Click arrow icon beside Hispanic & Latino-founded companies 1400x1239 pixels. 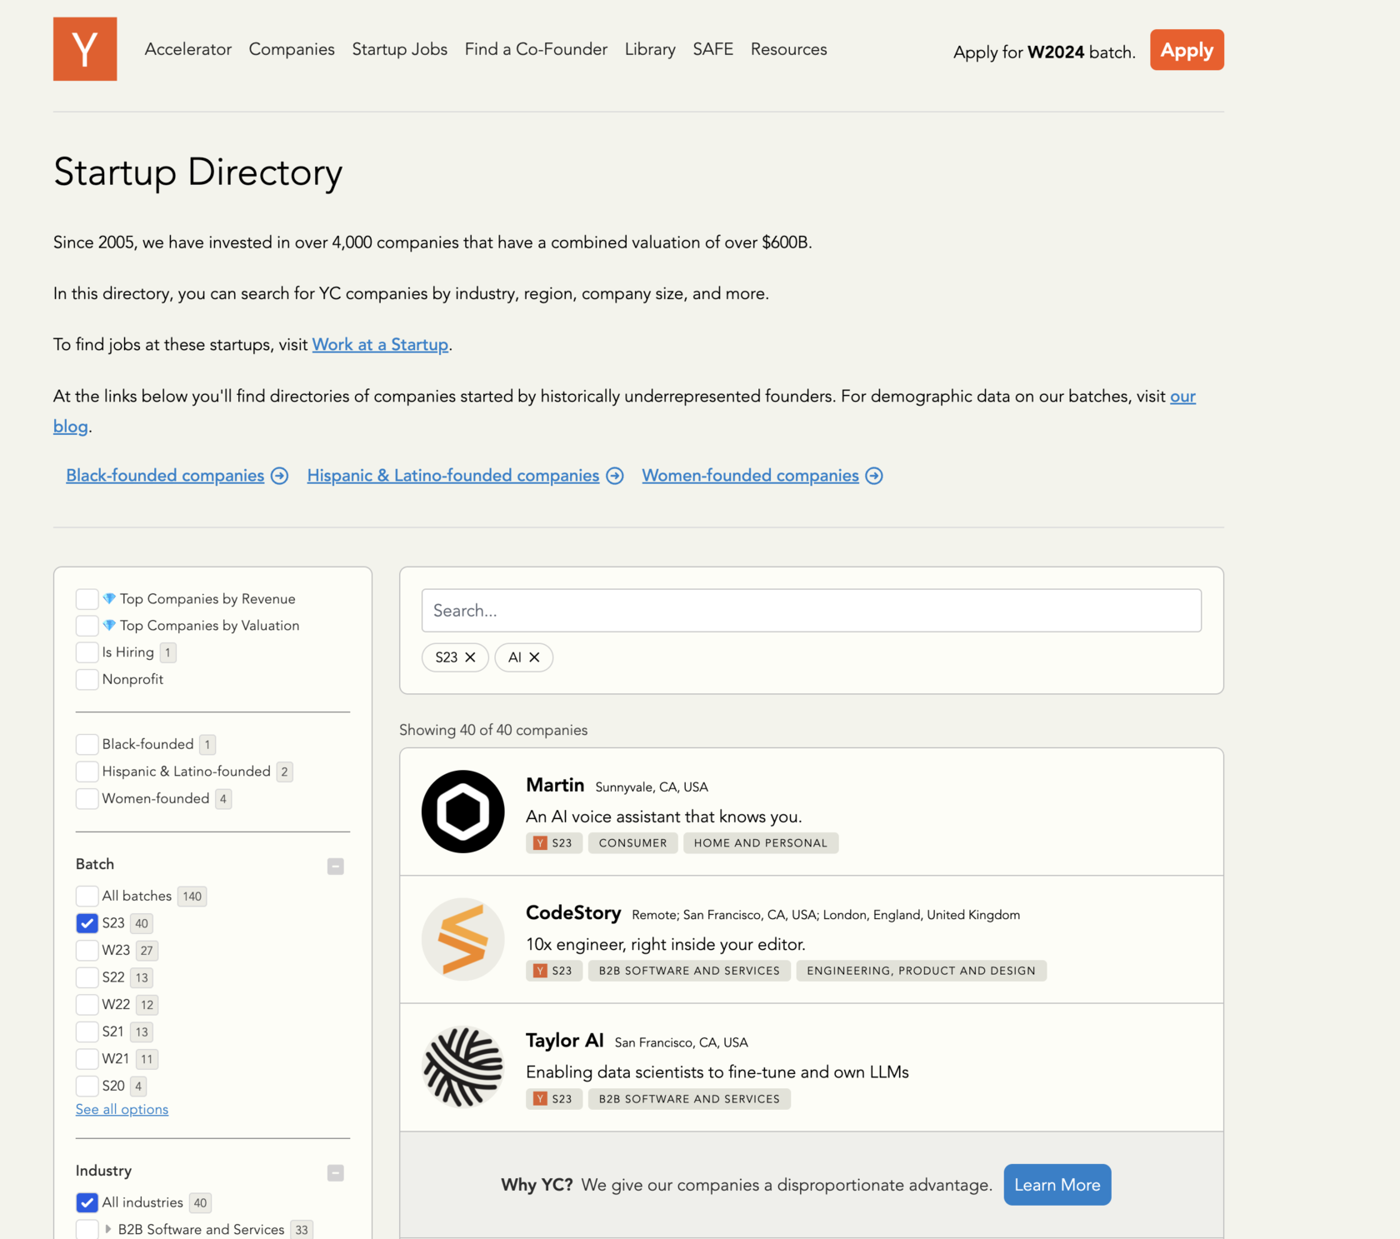coord(615,476)
